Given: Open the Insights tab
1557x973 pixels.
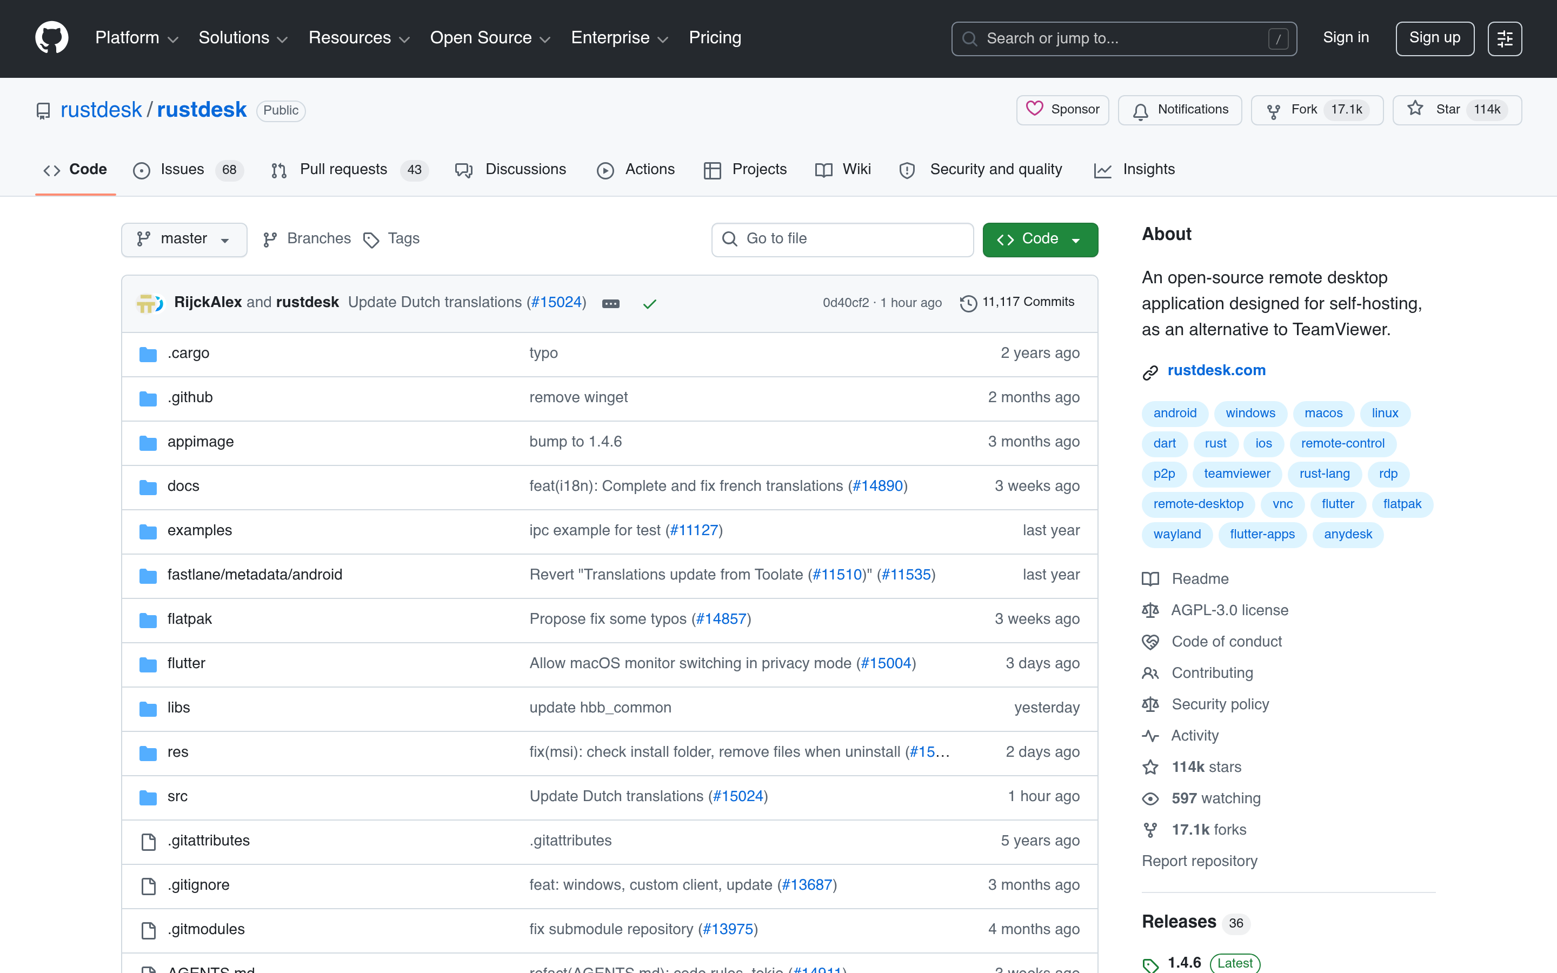Looking at the screenshot, I should tap(1134, 170).
